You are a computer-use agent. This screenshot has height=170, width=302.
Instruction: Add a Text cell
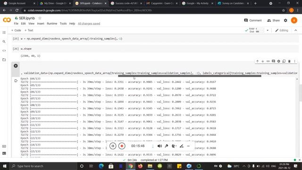29,30
